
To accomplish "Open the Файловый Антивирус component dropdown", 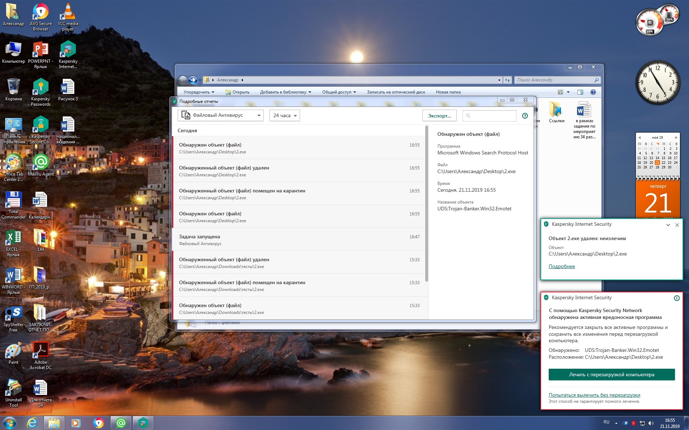I will click(x=220, y=115).
